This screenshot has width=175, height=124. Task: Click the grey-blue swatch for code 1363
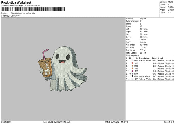click(x=132, y=74)
